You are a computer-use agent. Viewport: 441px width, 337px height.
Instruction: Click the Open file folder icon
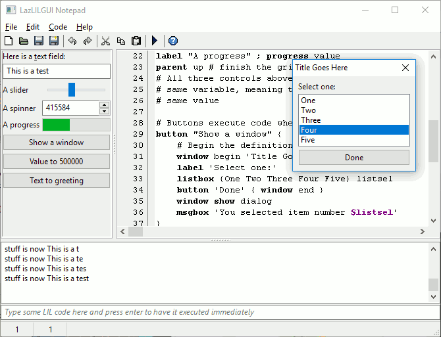click(x=24, y=41)
